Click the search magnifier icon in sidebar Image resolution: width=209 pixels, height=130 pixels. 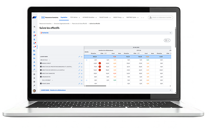coord(35,27)
